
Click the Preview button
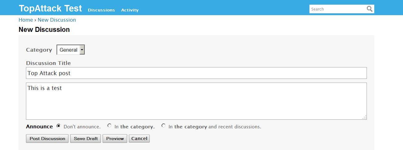115,139
